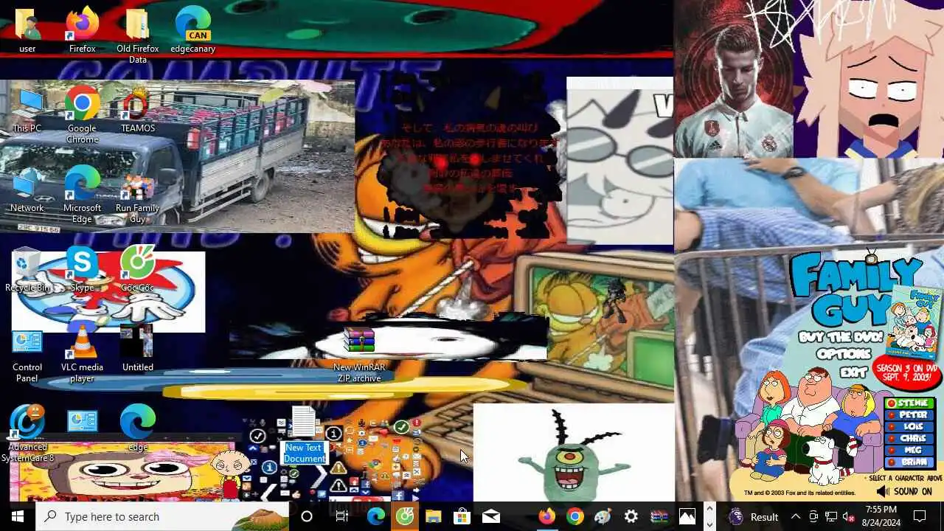Open the Paint palette taskbar icon
Viewport: 944px width, 531px height.
tap(603, 516)
